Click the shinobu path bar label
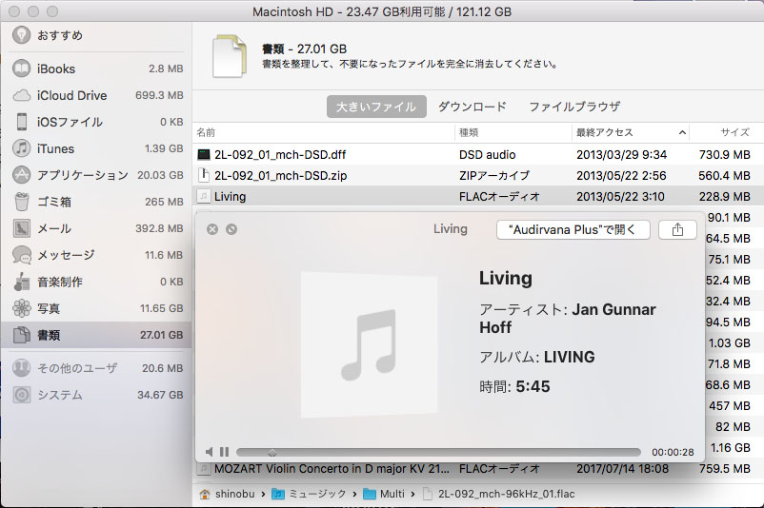Screen dimensions: 764x508 click(x=235, y=494)
